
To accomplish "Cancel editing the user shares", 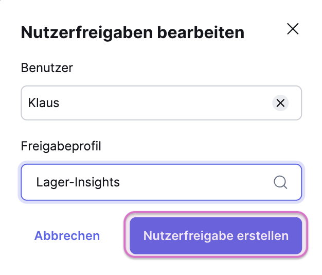I will coord(67,236).
